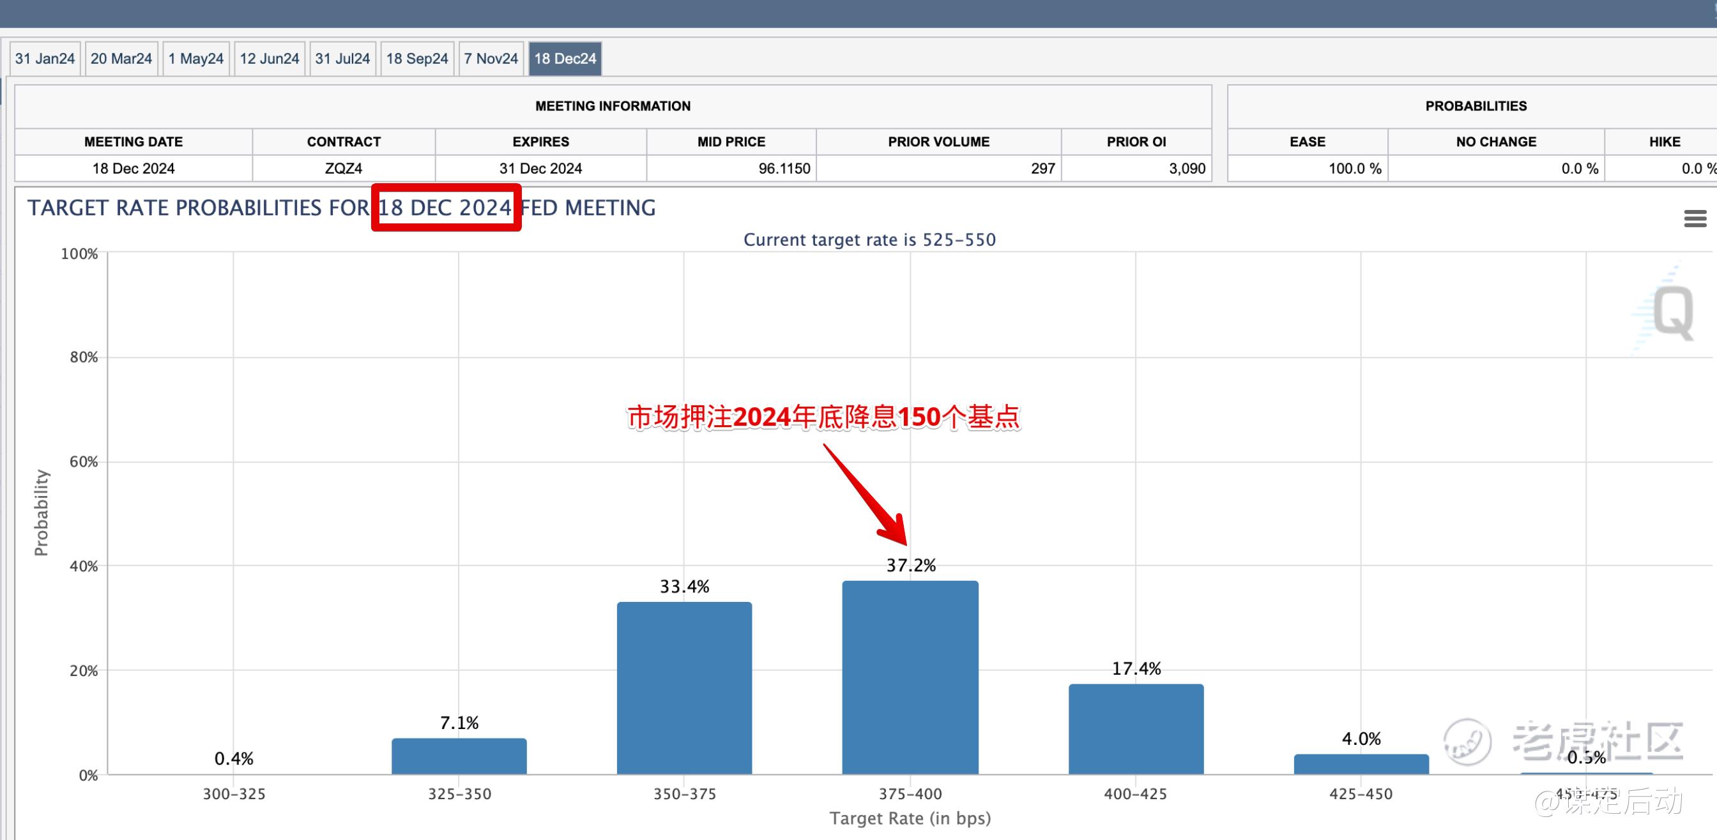Click the Tiger community watermark logo icon

click(1467, 742)
